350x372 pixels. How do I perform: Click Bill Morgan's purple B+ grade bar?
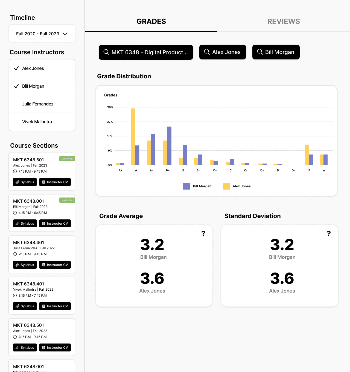pyautogui.click(x=169, y=146)
